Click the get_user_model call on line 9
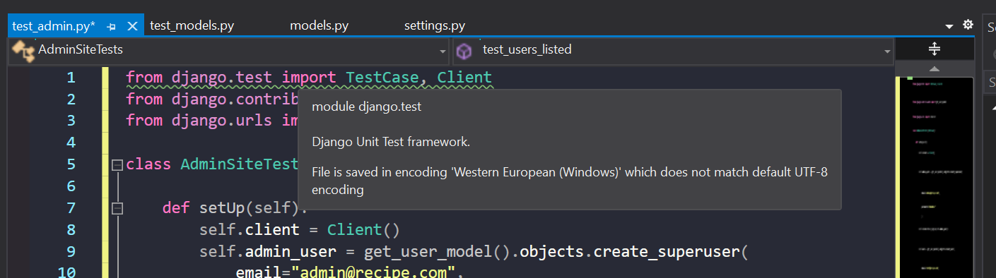Screen dimensions: 996x278 tap(428, 251)
